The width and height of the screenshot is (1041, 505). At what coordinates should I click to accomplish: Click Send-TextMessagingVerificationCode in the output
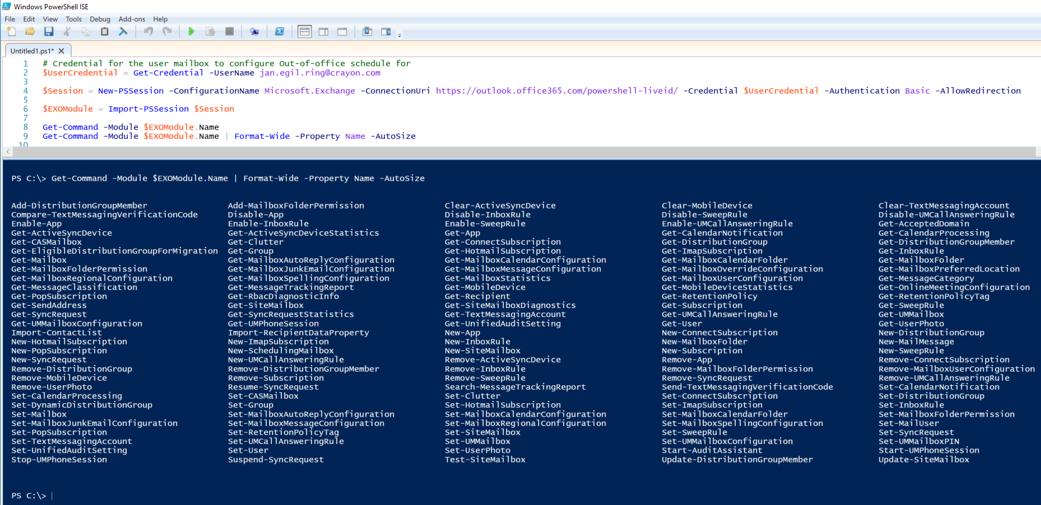click(747, 387)
